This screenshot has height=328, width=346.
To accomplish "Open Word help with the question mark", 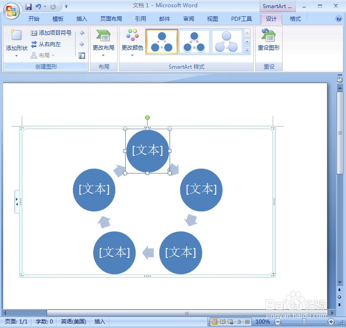I will click(x=339, y=19).
